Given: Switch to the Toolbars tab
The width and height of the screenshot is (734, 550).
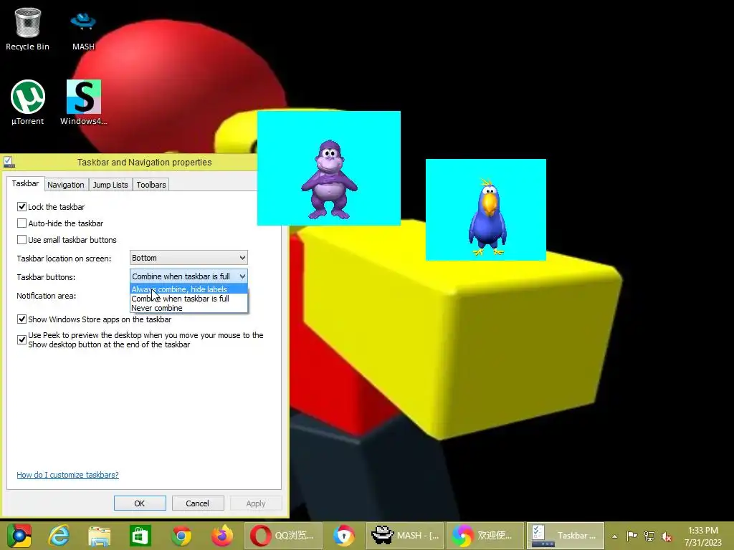Looking at the screenshot, I should coord(151,185).
